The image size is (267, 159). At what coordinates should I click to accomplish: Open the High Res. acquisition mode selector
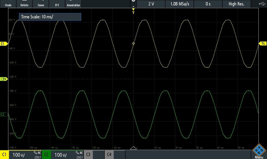[x=236, y=4]
